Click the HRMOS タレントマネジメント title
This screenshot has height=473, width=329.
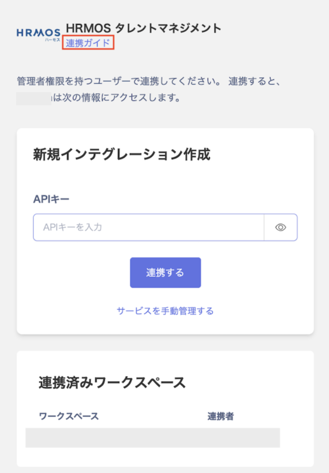pos(144,28)
